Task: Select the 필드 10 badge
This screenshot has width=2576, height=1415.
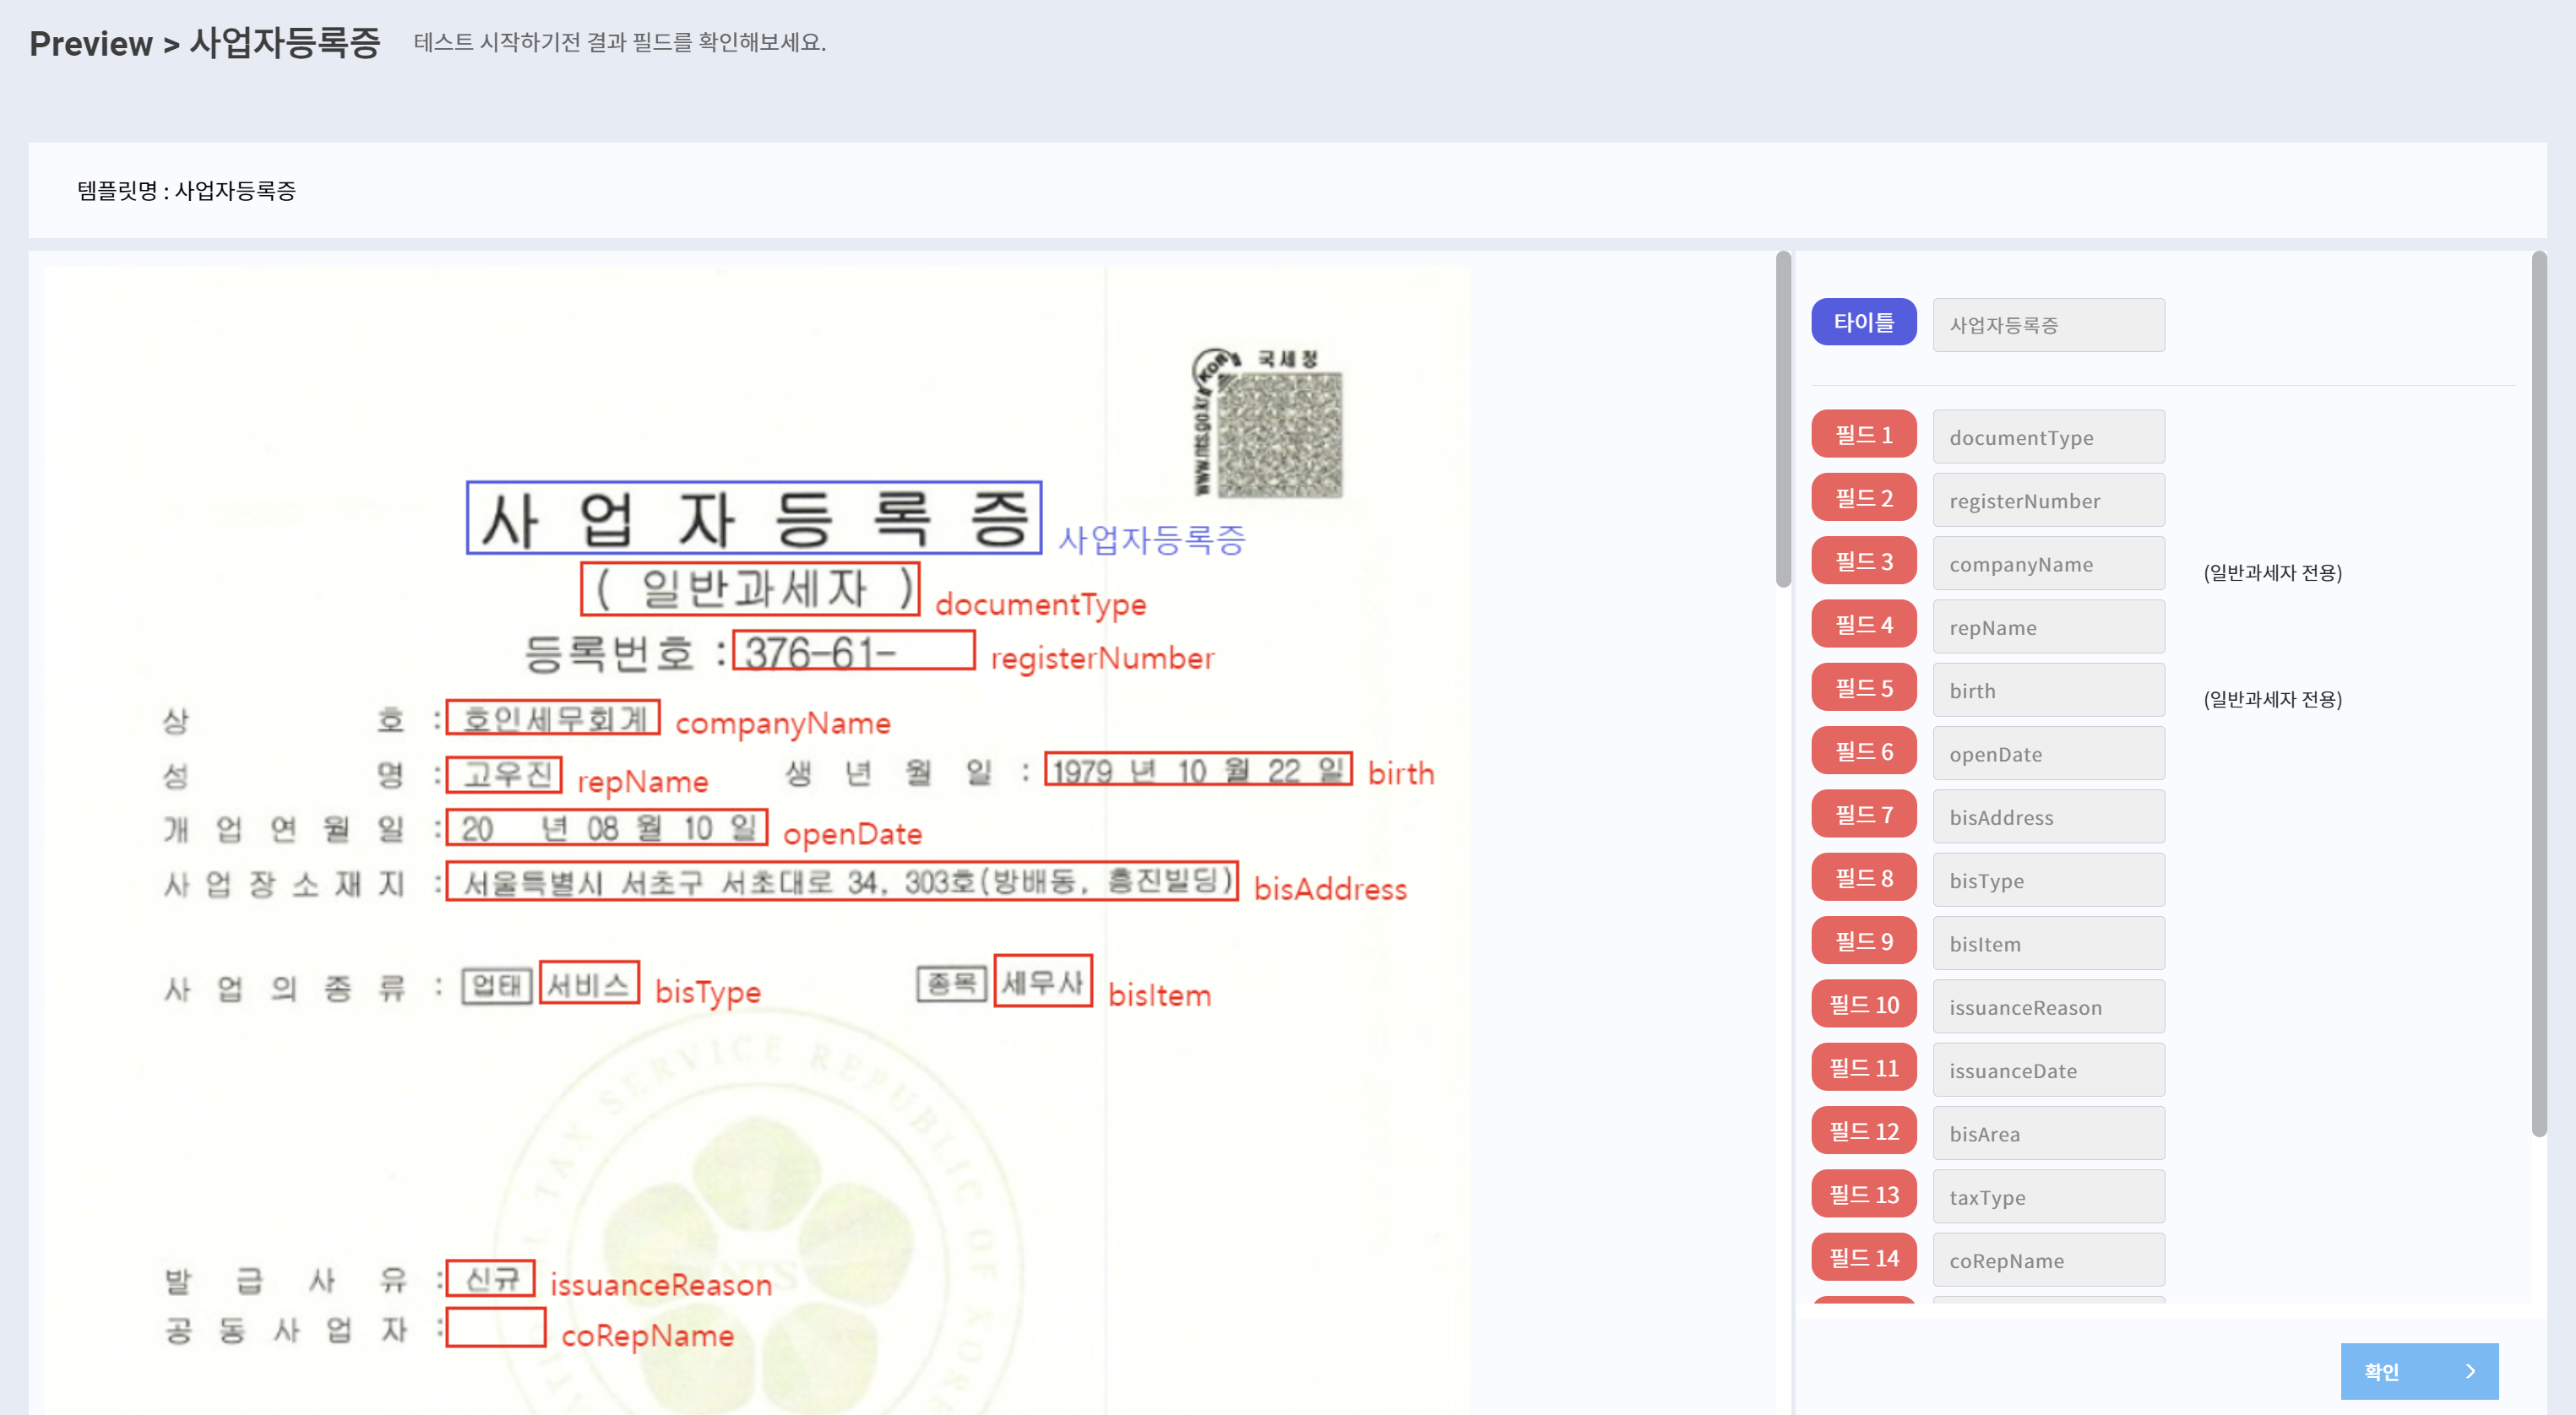Action: click(x=1863, y=1005)
